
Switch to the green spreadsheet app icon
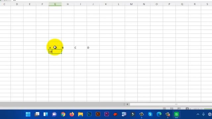177,114
